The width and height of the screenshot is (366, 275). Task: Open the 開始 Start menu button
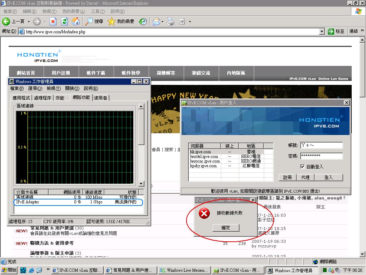9,270
